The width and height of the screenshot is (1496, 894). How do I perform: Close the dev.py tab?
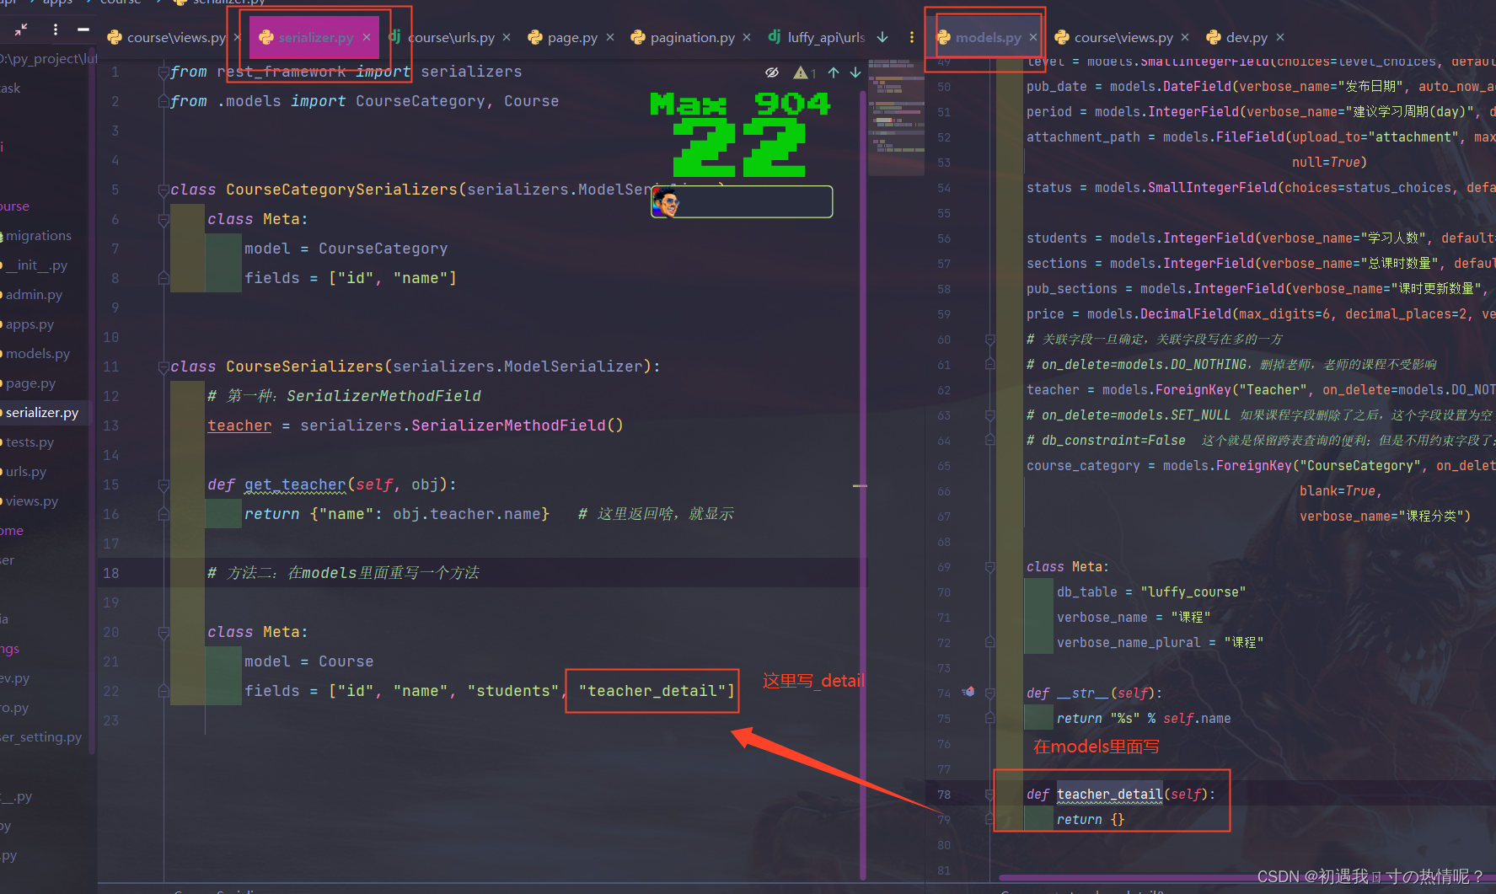coord(1280,37)
